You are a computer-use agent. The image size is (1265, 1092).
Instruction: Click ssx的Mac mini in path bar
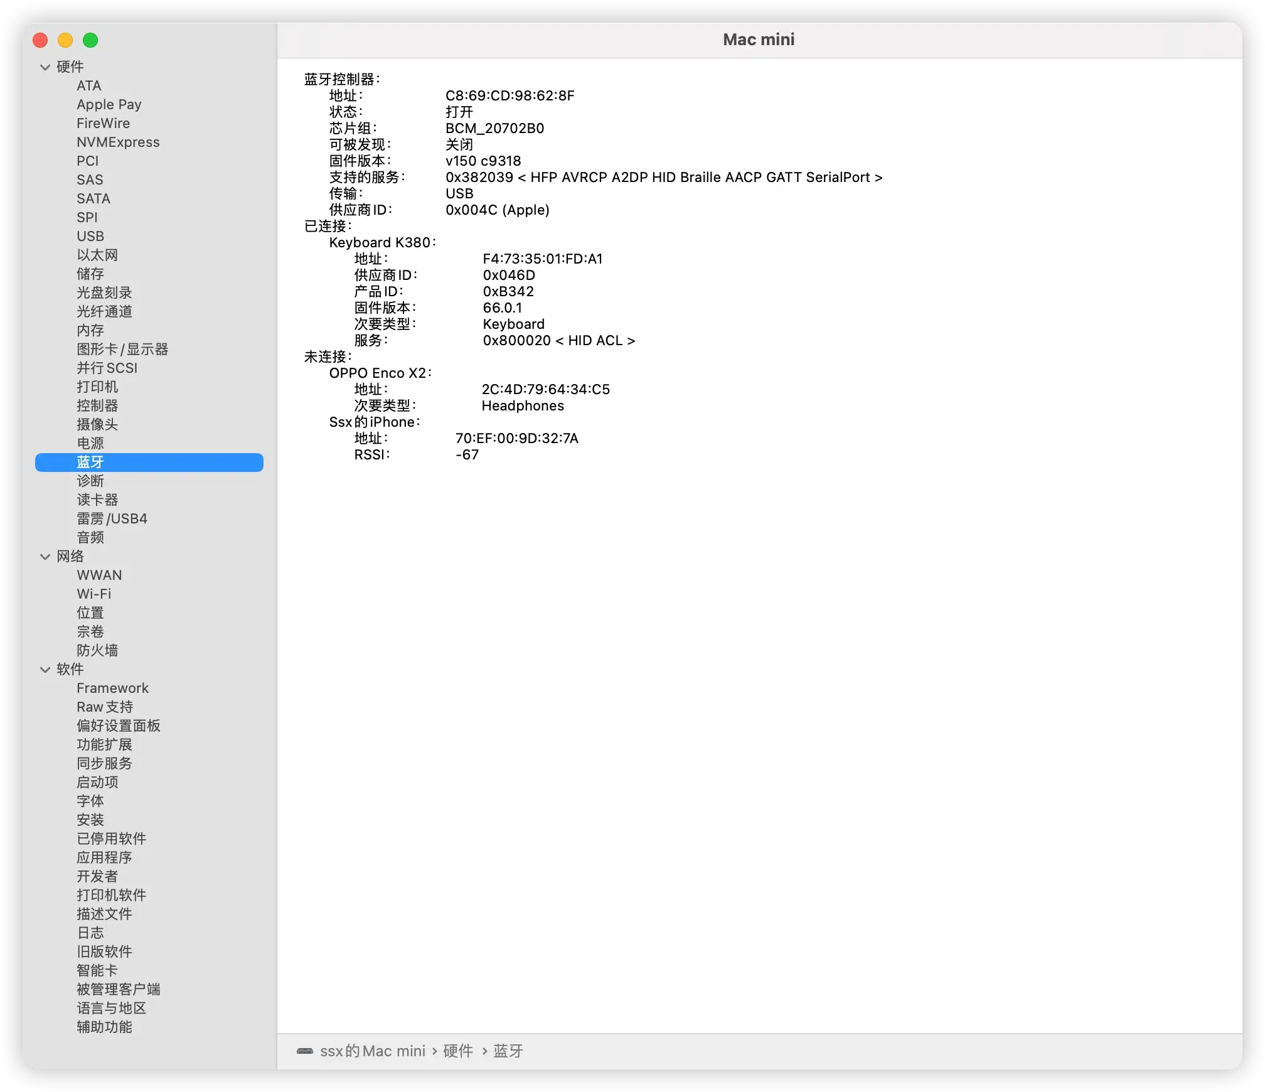(x=373, y=1051)
